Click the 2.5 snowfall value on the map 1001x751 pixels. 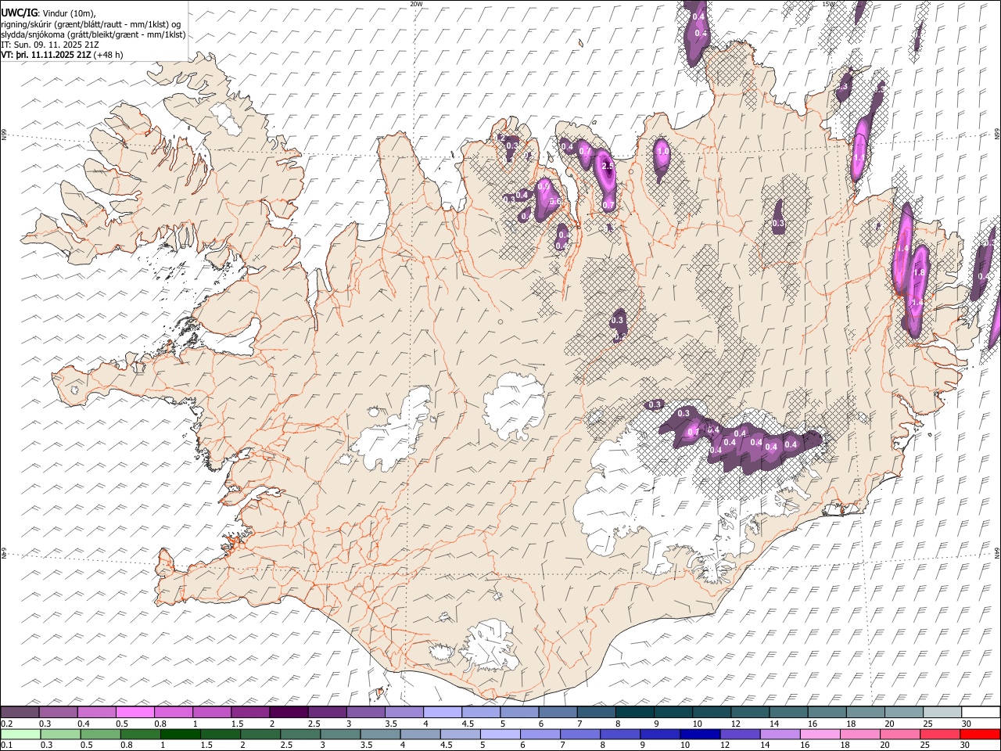[608, 167]
